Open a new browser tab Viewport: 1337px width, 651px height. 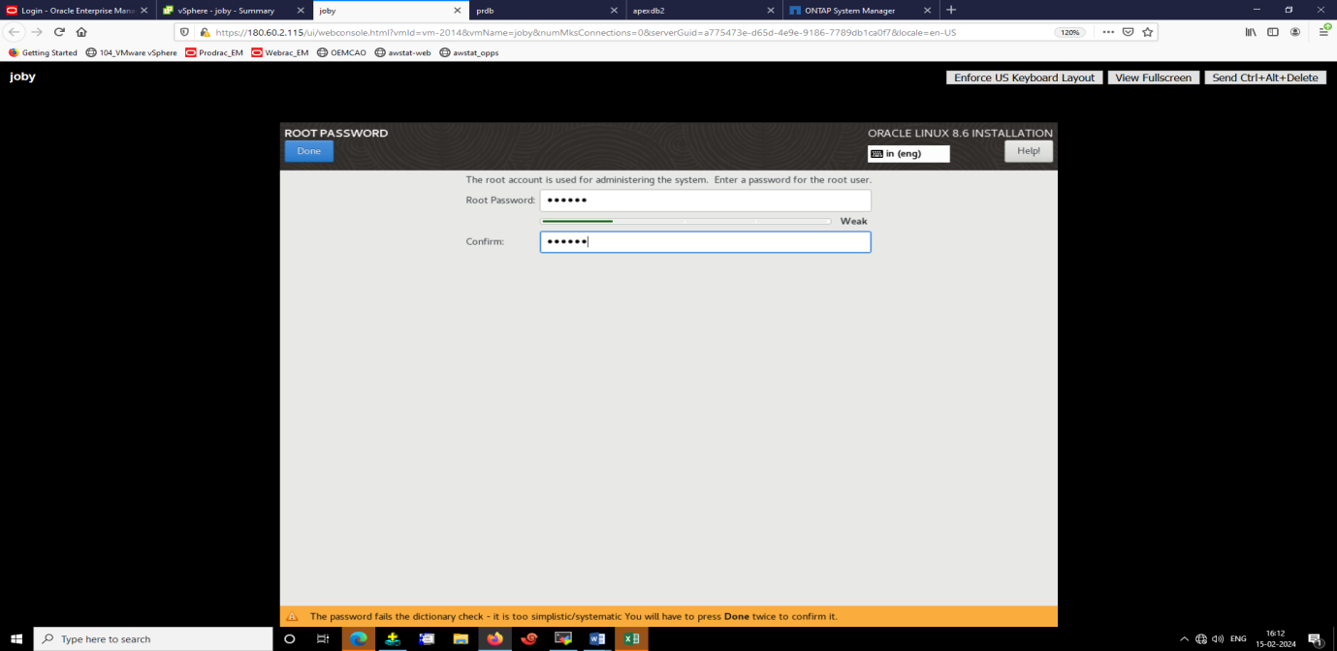pos(951,10)
